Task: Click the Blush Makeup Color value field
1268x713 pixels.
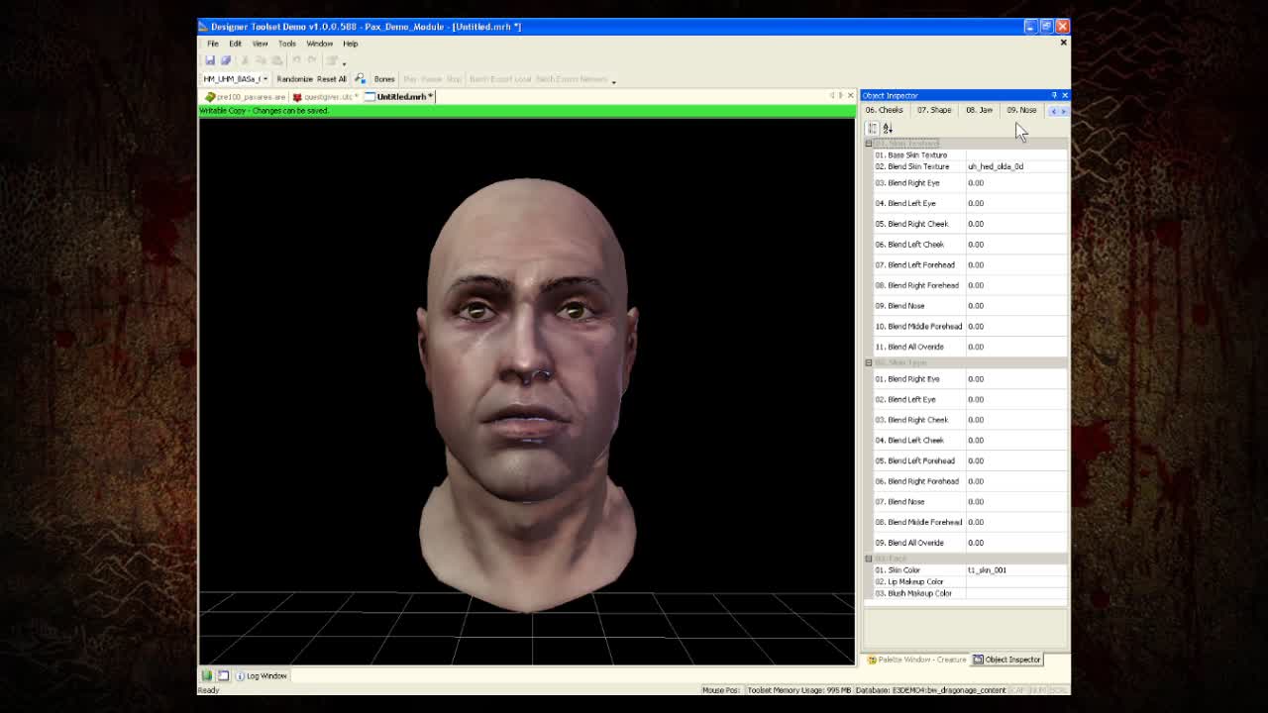Action: pos(1016,593)
